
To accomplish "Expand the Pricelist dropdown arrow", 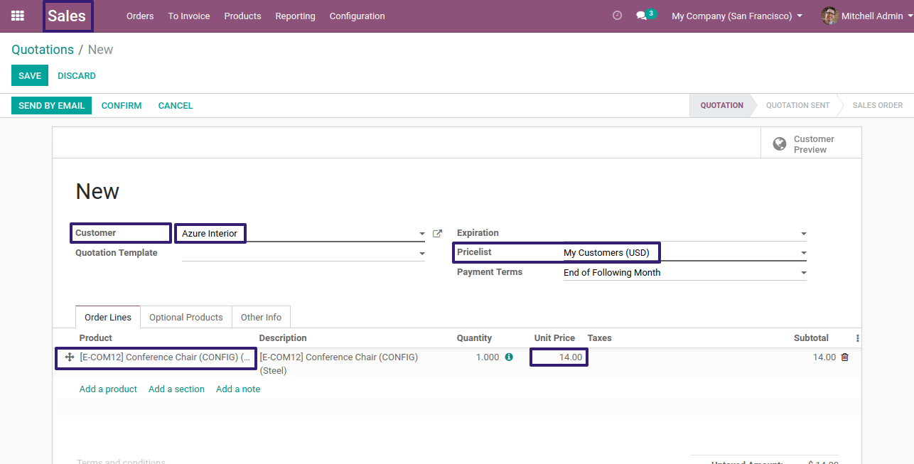I will [x=804, y=253].
